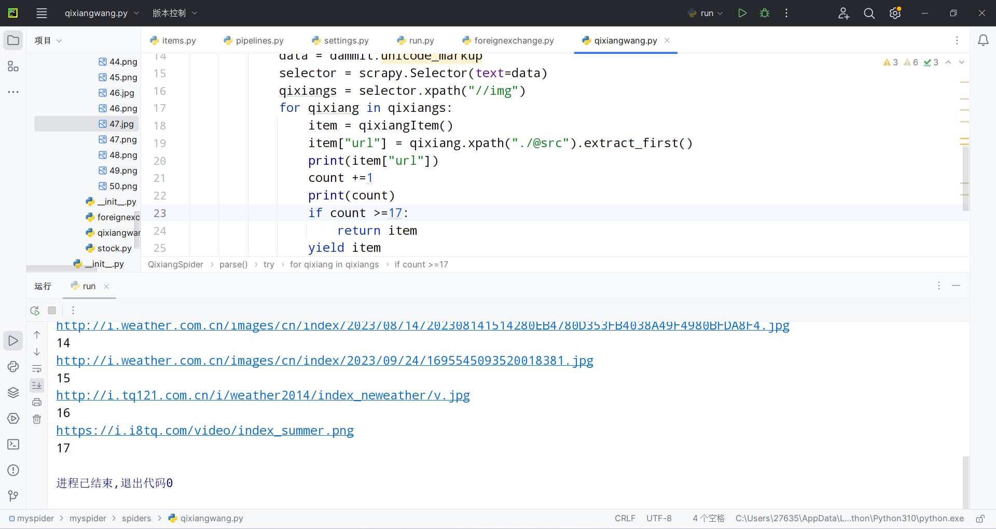This screenshot has height=529, width=996.
Task: Run the current configuration
Action: (742, 13)
